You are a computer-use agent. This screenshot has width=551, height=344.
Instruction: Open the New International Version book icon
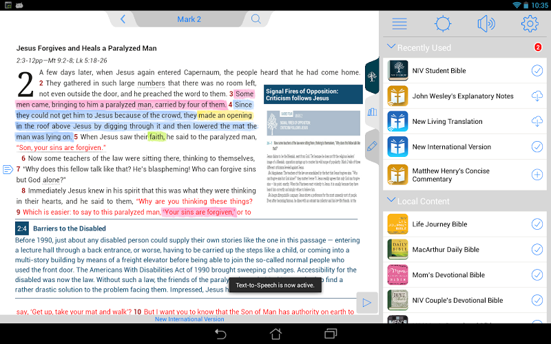(398, 147)
